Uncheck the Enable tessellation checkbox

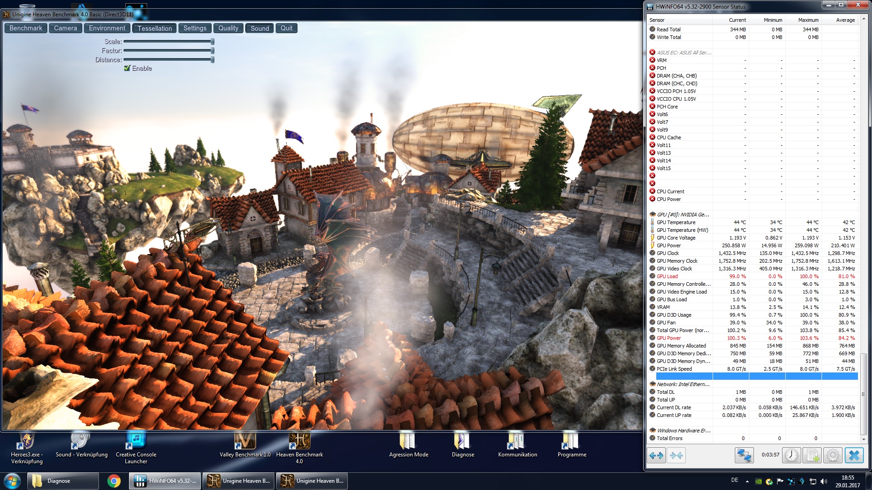pos(127,68)
